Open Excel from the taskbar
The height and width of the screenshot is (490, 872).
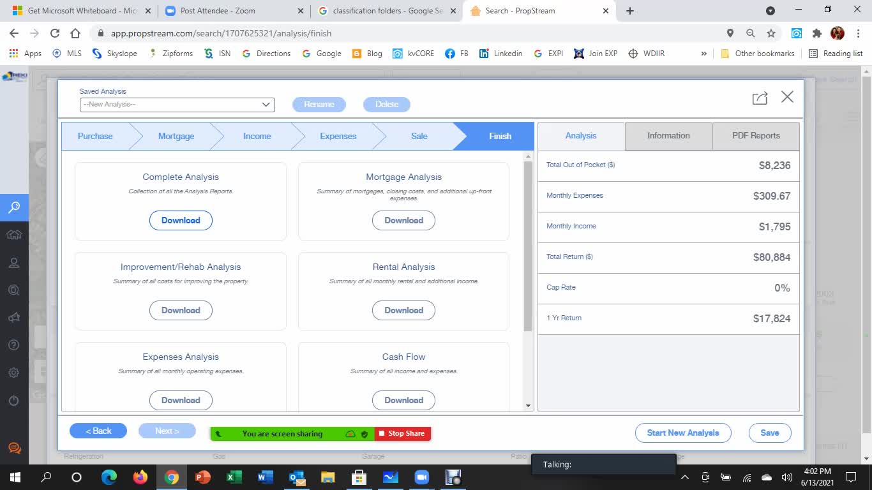tap(234, 477)
